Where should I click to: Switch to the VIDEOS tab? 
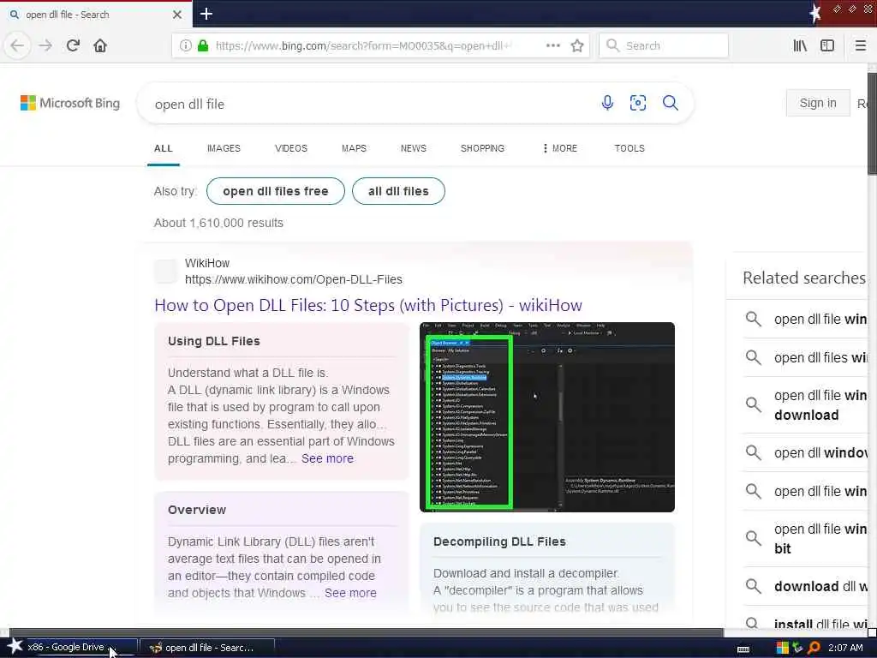291,148
